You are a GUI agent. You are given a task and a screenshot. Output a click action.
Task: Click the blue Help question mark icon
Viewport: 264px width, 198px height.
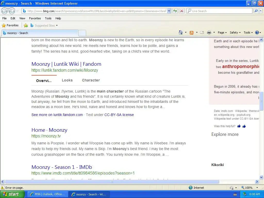tap(257, 32)
